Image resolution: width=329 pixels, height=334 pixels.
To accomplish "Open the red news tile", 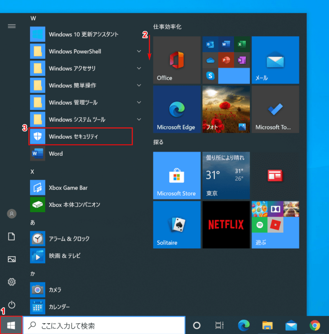I will [x=275, y=175].
